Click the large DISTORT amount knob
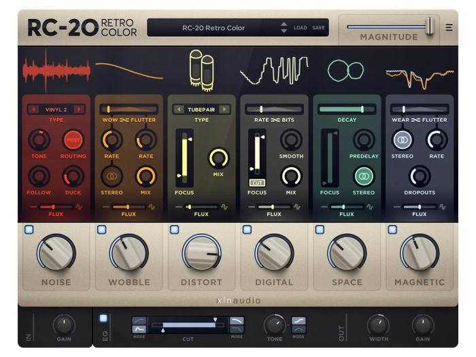 coord(201,252)
